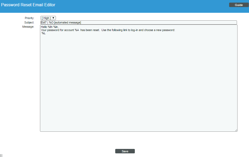This screenshot has height=157, width=249.
Task: Click the Priority: label
Action: pos(29,18)
